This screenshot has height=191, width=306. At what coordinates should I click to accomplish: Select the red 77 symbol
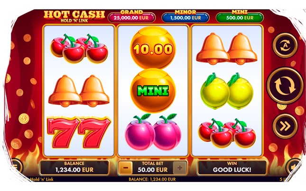click(79, 132)
